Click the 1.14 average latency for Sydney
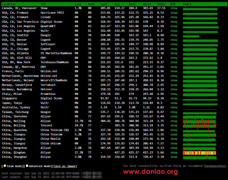 [x=118, y=107]
